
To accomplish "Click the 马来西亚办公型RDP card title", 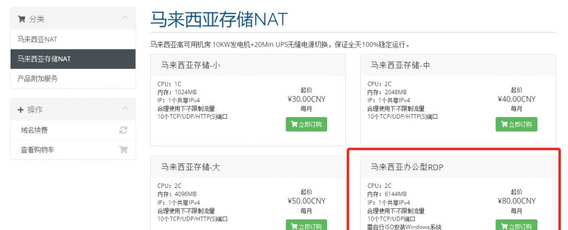I will [407, 167].
